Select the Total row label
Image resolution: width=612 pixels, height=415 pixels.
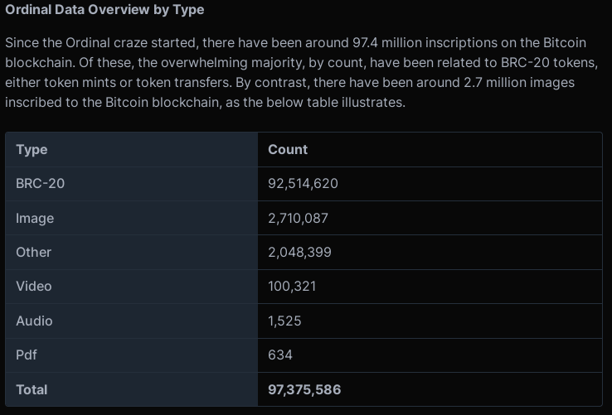(32, 389)
